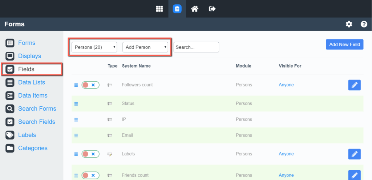The width and height of the screenshot is (372, 180).
Task: Open the Persons (20) module dropdown
Action: pyautogui.click(x=94, y=47)
